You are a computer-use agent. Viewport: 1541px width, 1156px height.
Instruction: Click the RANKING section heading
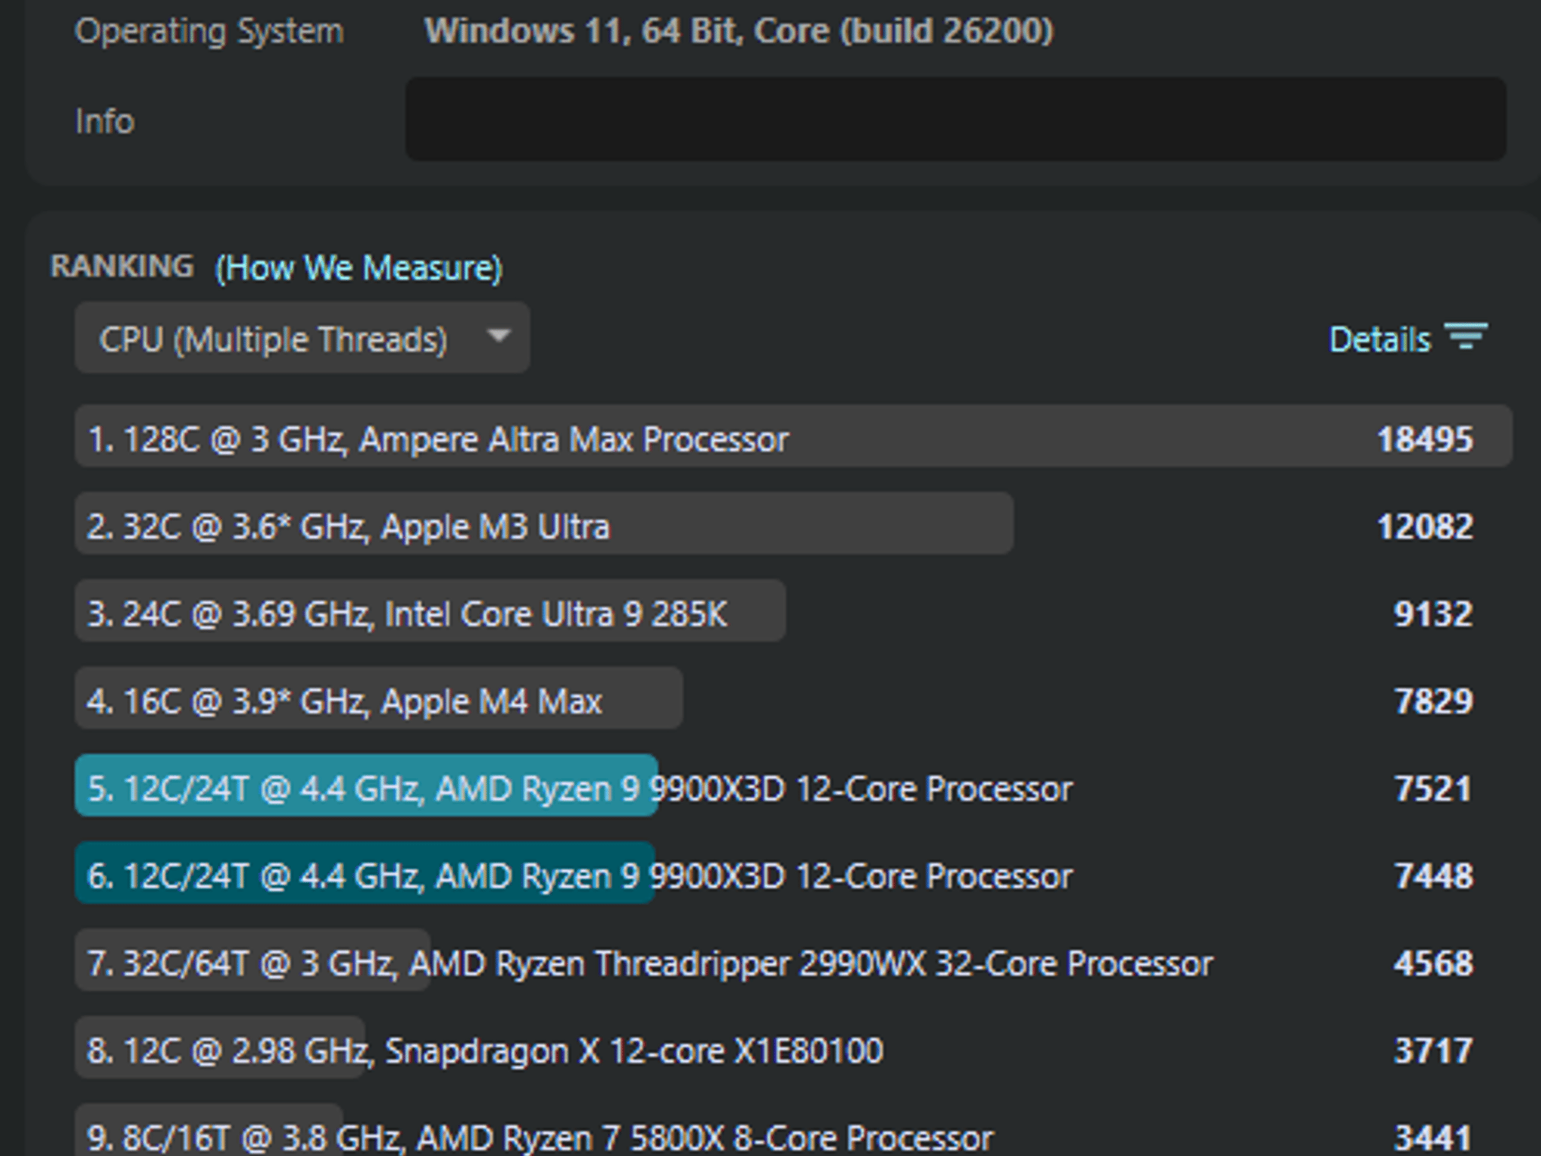(x=122, y=266)
